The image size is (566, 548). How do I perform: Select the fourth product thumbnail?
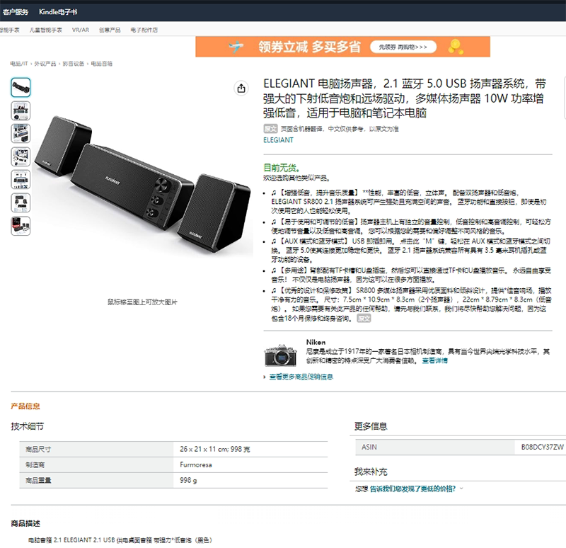tap(21, 156)
